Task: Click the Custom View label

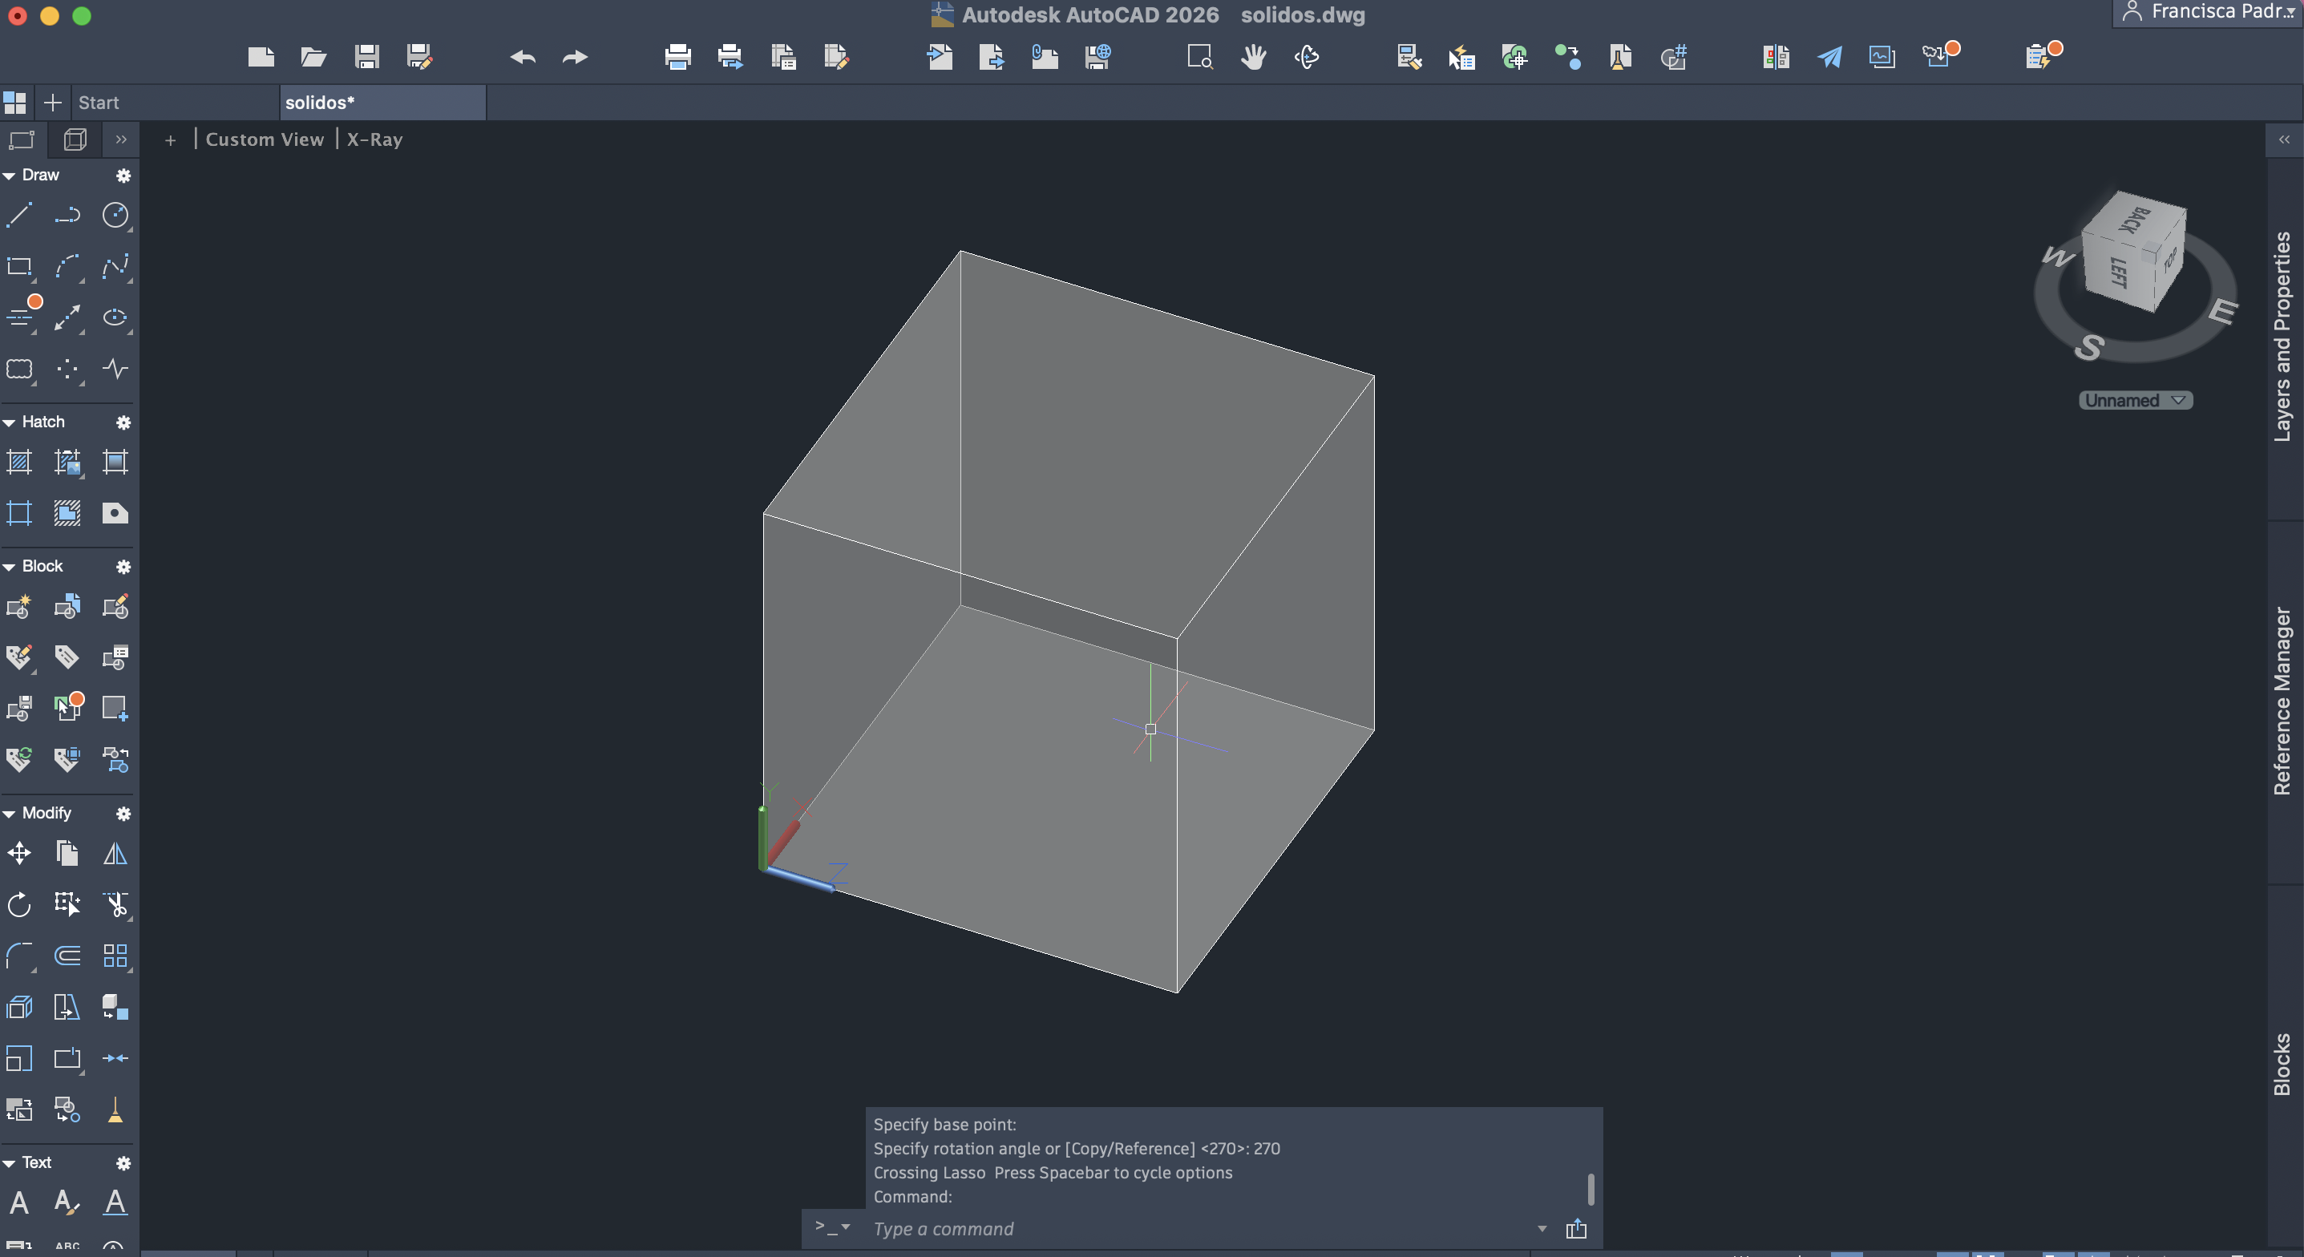Action: coord(264,139)
